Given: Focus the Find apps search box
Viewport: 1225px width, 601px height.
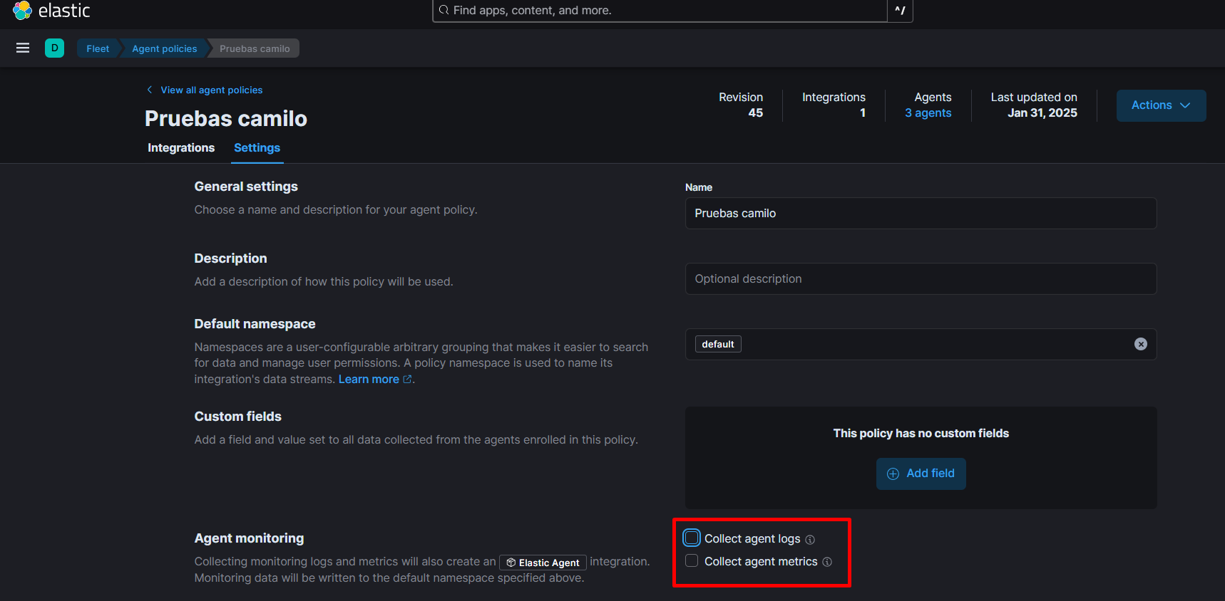Looking at the screenshot, I should click(x=660, y=11).
